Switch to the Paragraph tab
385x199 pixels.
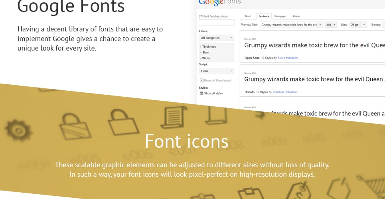(280, 16)
